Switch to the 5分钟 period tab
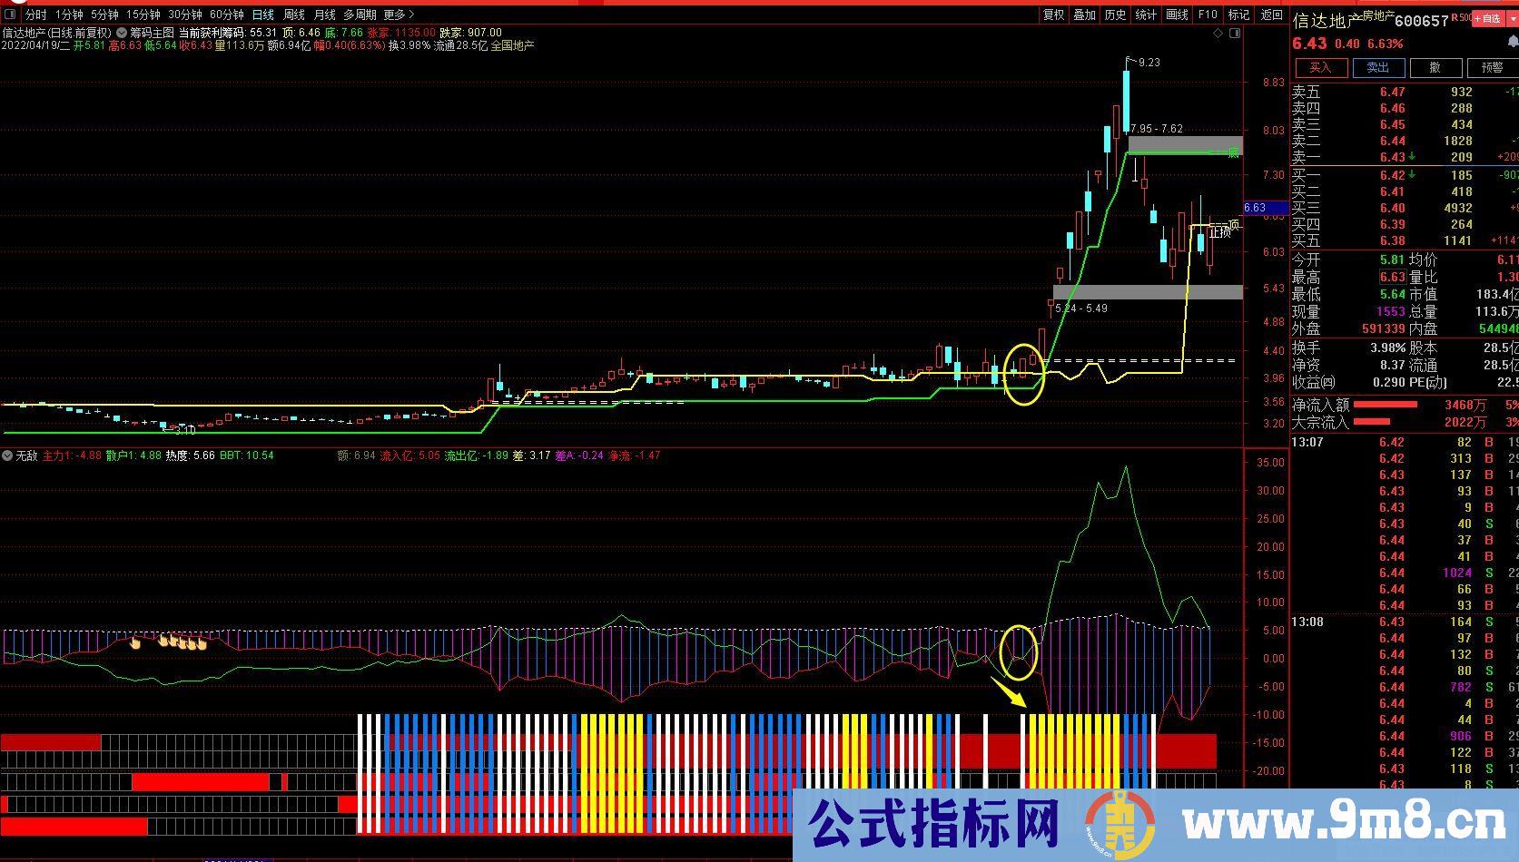 pyautogui.click(x=104, y=15)
